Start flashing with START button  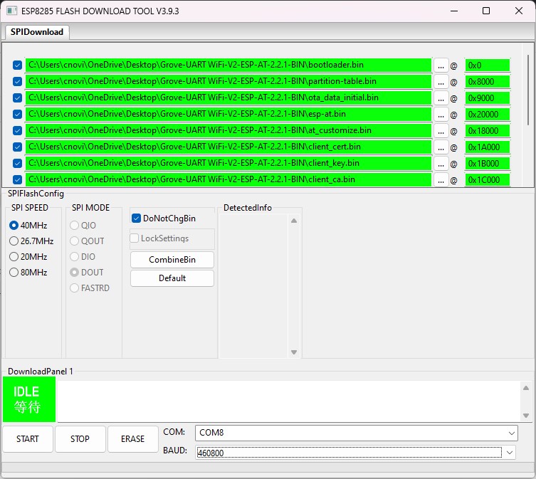tap(28, 439)
